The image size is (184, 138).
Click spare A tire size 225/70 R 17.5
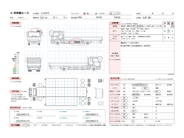pyautogui.click(x=23, y=121)
